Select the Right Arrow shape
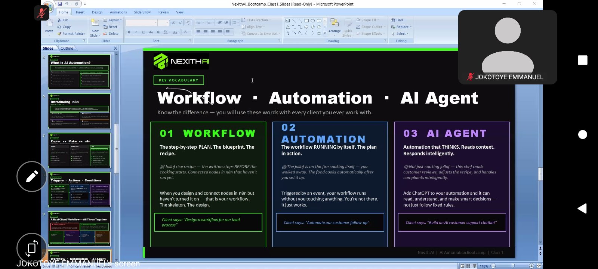598x269 pixels. tap(306, 27)
